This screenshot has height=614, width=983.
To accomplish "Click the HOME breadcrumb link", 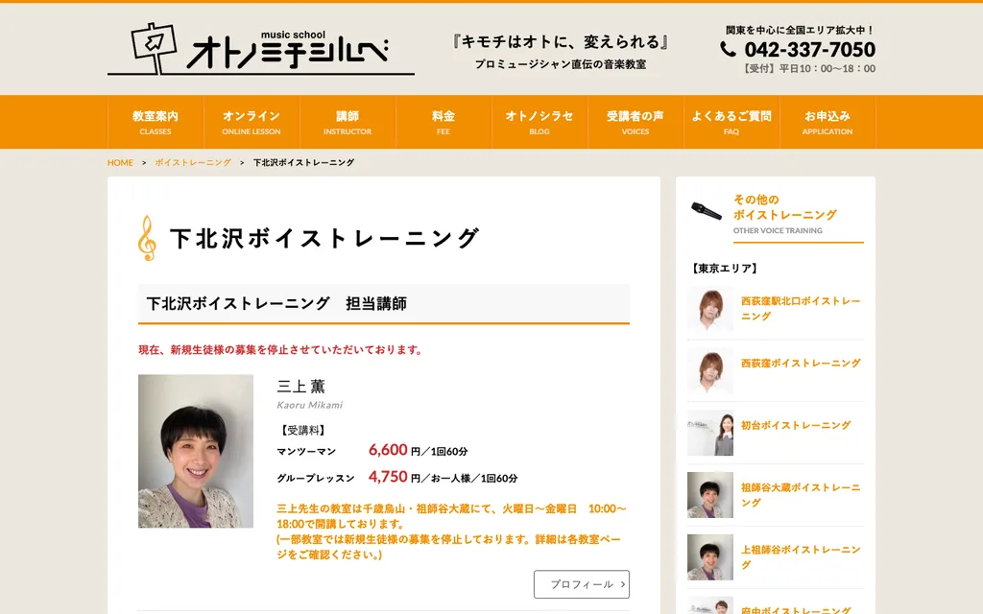I will tap(120, 162).
